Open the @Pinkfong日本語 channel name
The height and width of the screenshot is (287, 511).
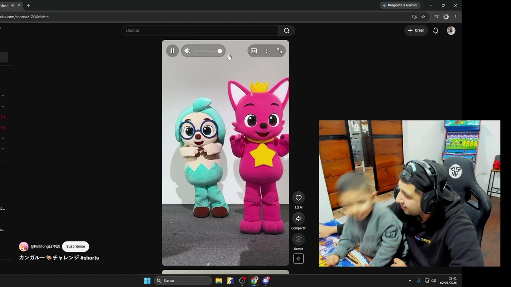click(x=45, y=246)
